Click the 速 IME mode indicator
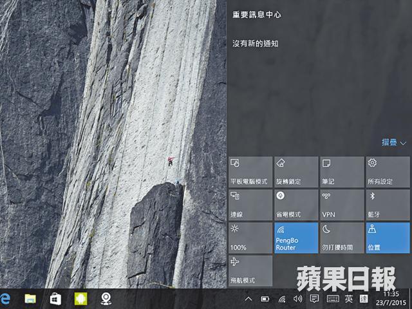Viewport: 412px width, 309px height. coord(364,299)
